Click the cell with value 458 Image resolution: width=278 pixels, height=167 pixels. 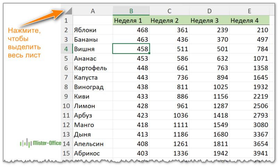click(x=131, y=49)
